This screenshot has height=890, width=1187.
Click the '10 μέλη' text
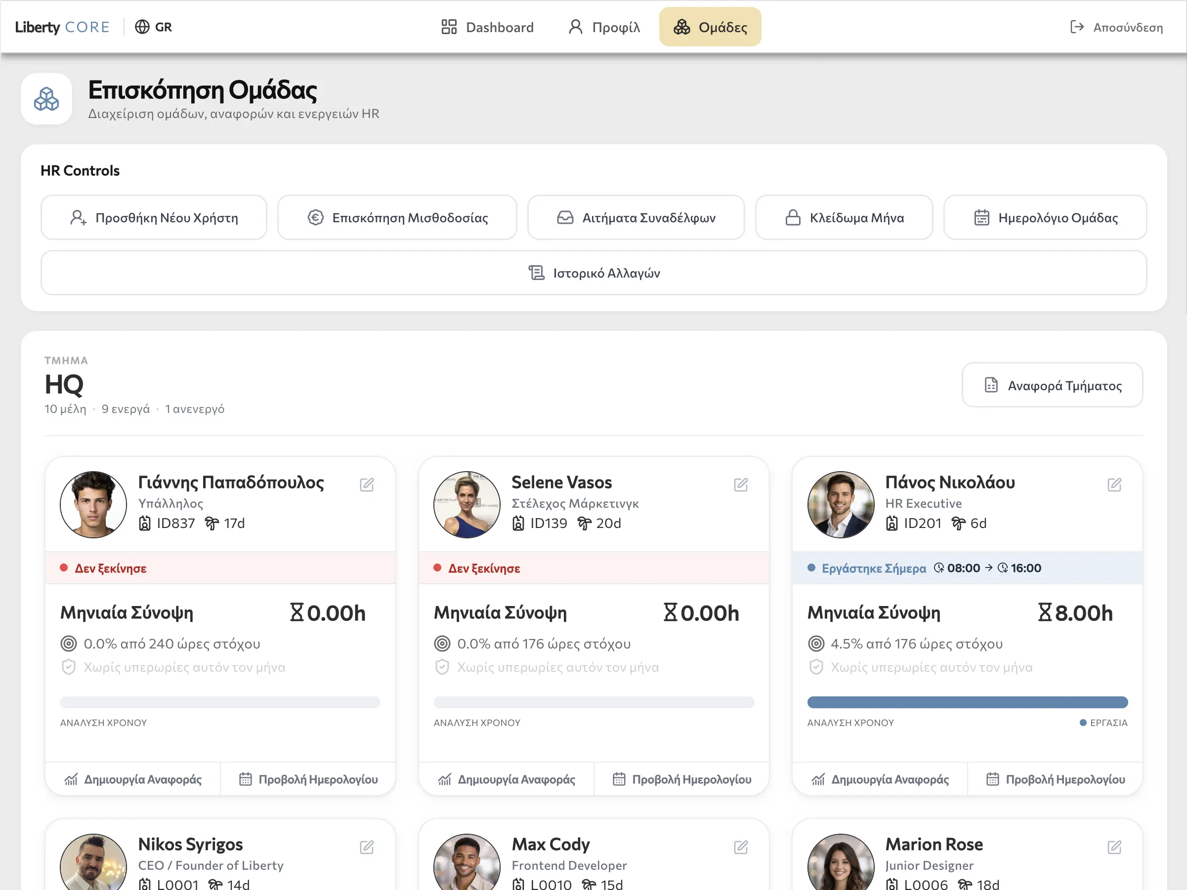pyautogui.click(x=65, y=409)
